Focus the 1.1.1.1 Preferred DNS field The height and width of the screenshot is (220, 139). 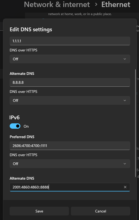click(x=70, y=41)
